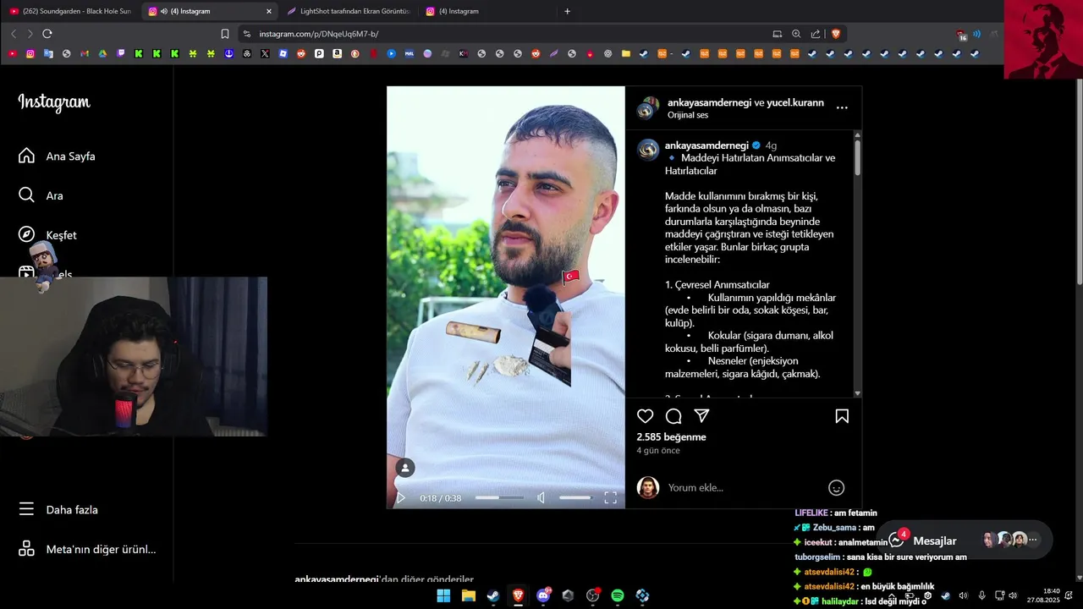Bookmark this page with the toolbar bookmark icon
The image size is (1083, 609).
tap(225, 34)
